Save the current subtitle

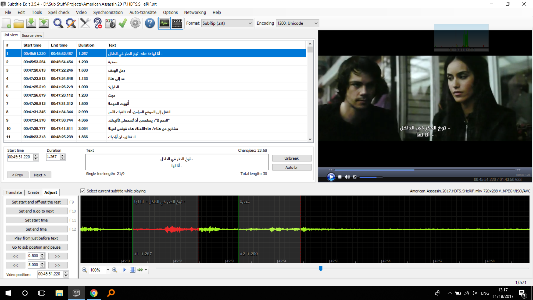coord(31,23)
